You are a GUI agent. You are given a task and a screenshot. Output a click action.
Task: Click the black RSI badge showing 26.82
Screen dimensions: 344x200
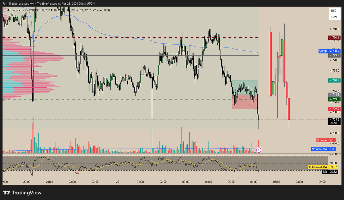click(x=329, y=172)
